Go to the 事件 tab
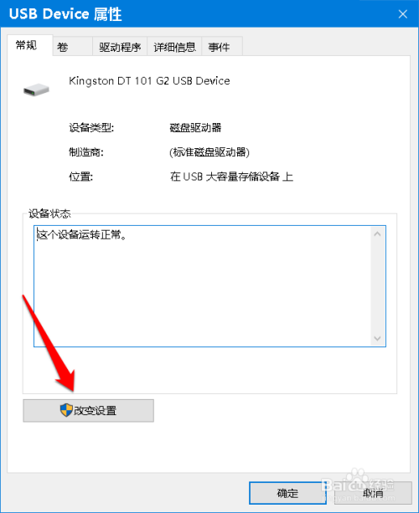This screenshot has height=513, width=419. pyautogui.click(x=222, y=47)
